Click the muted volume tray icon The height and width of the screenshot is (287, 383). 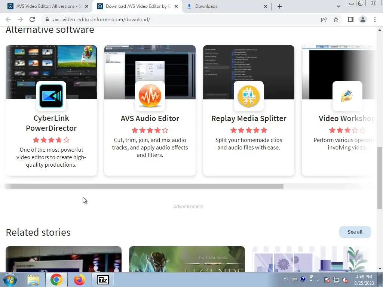345,280
